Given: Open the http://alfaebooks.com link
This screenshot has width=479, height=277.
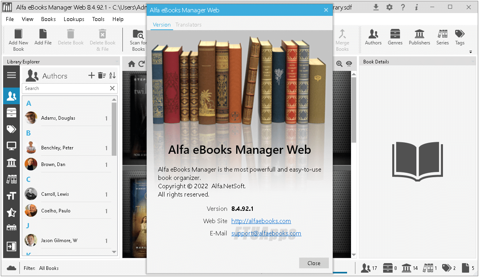Looking at the screenshot, I should [261, 221].
